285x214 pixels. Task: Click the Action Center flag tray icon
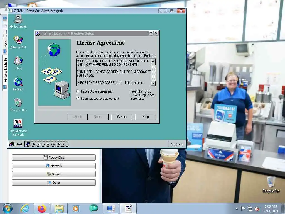(243, 208)
